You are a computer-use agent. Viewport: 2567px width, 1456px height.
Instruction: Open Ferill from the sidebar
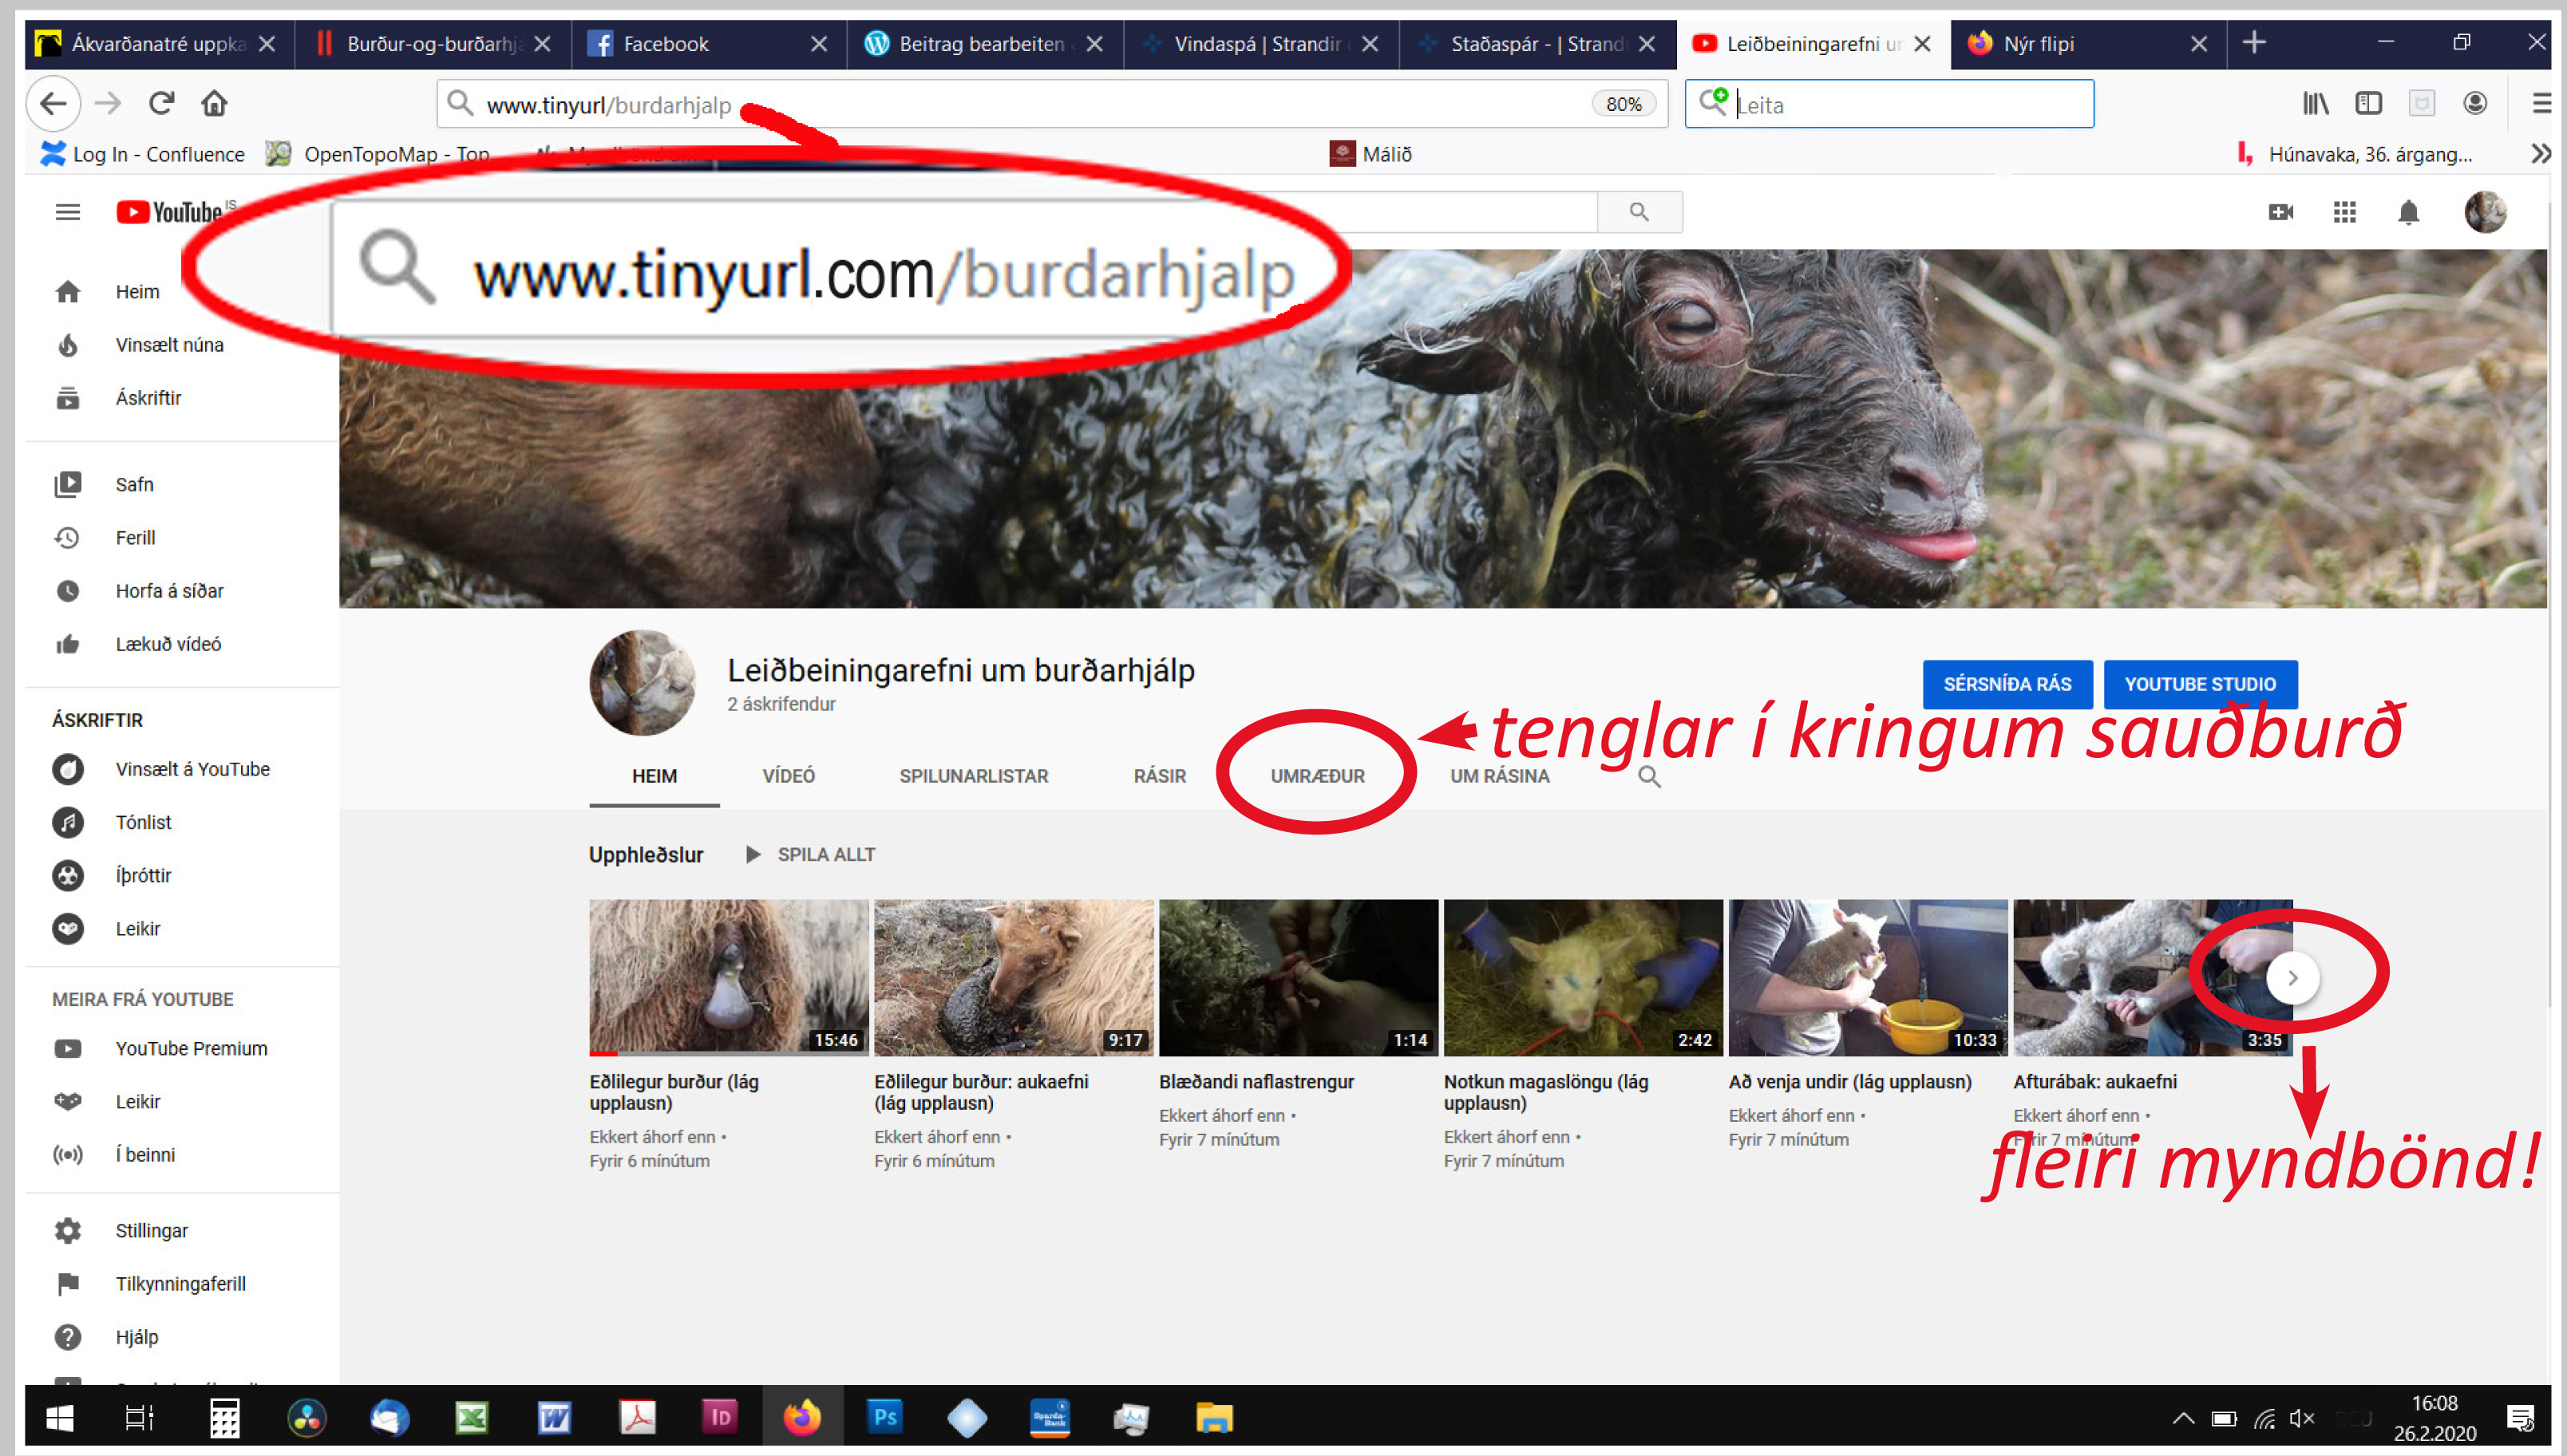pos(135,537)
